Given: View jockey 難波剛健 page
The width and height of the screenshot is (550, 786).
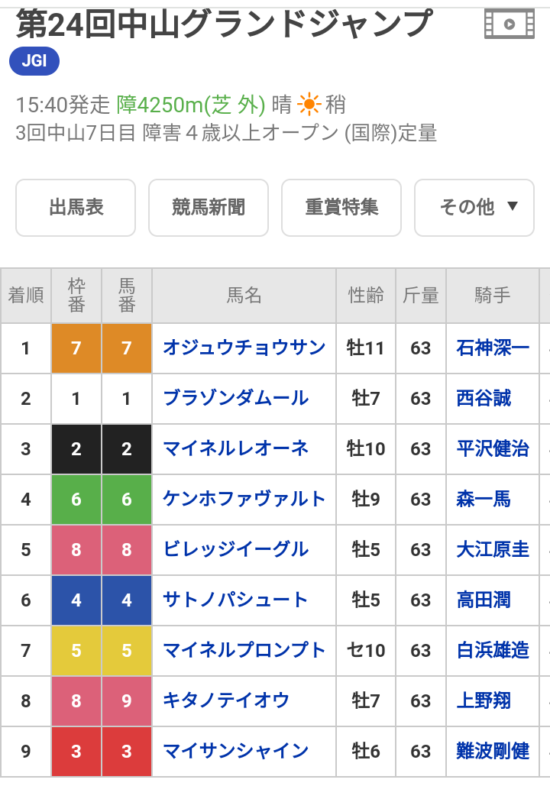Looking at the screenshot, I should click(x=493, y=751).
